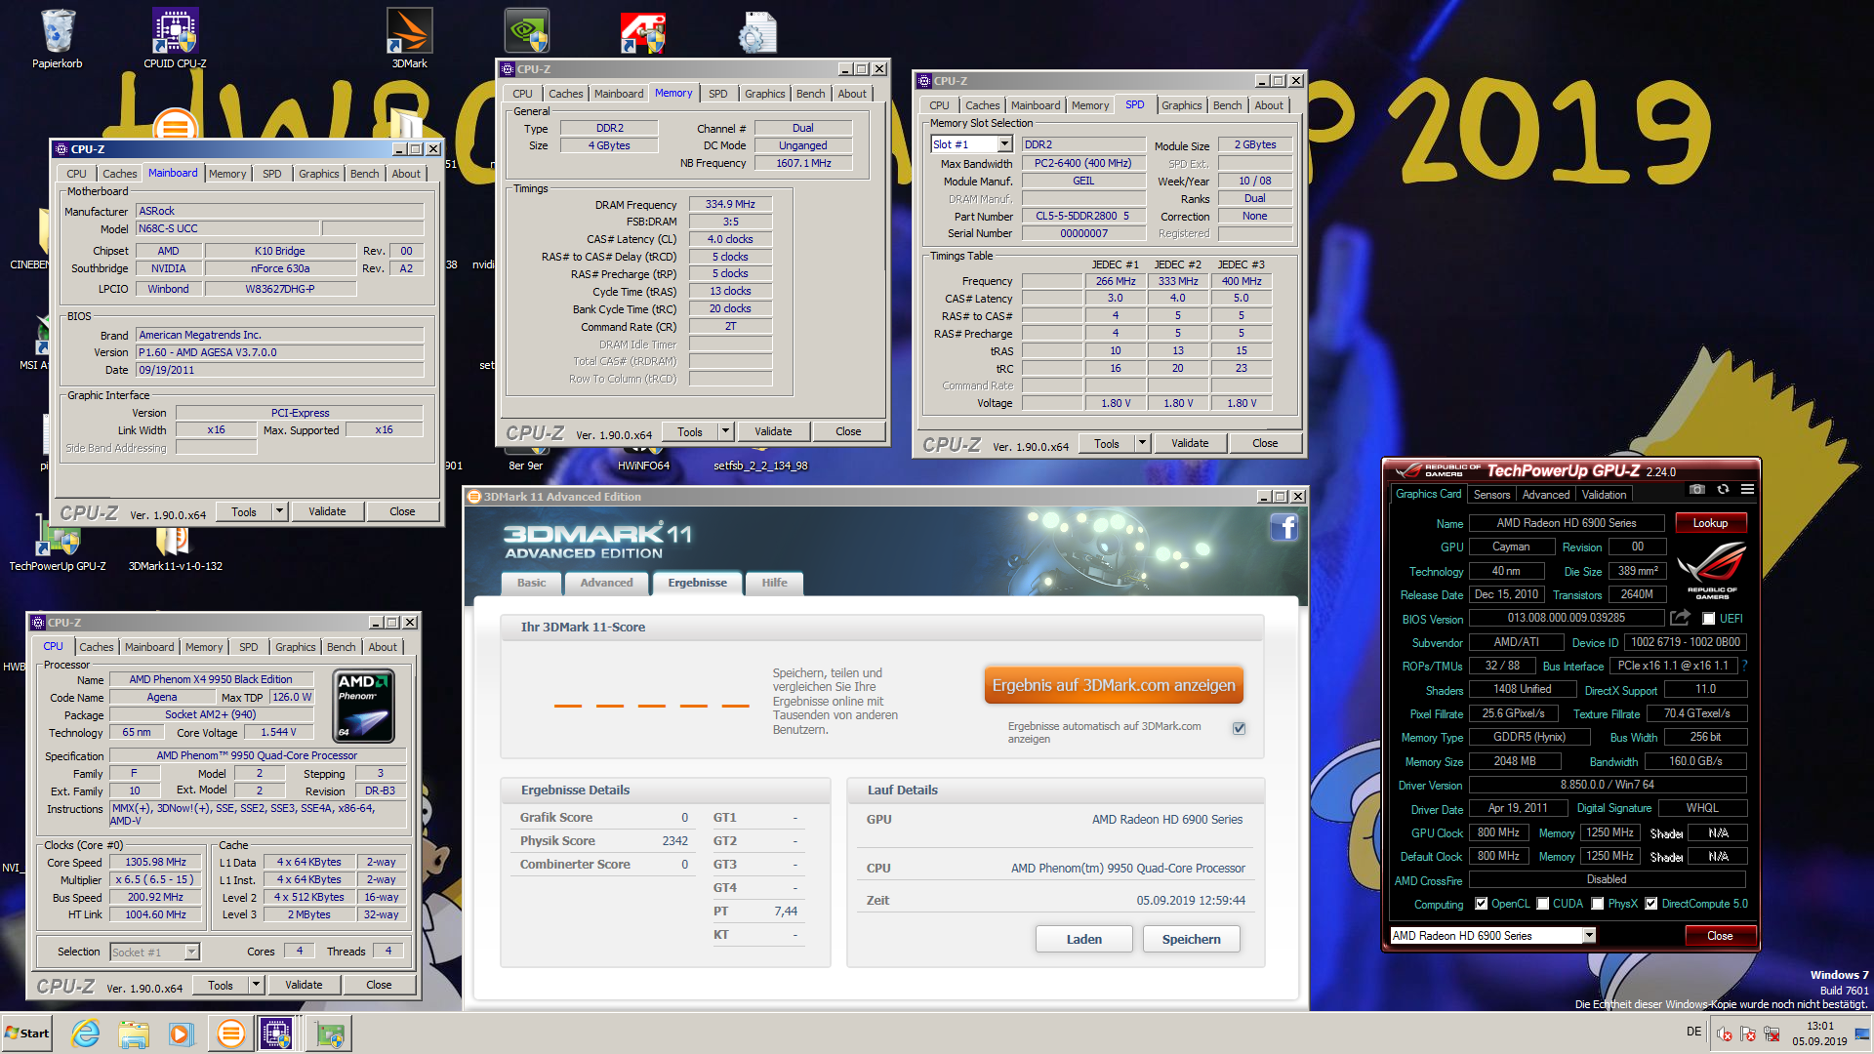Viewport: 1874px width, 1054px height.
Task: Click the Close button in GPU-Z
Action: tap(1720, 936)
